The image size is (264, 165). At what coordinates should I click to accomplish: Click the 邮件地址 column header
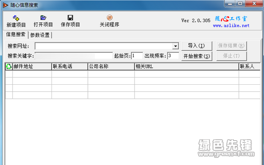[x=32, y=67]
